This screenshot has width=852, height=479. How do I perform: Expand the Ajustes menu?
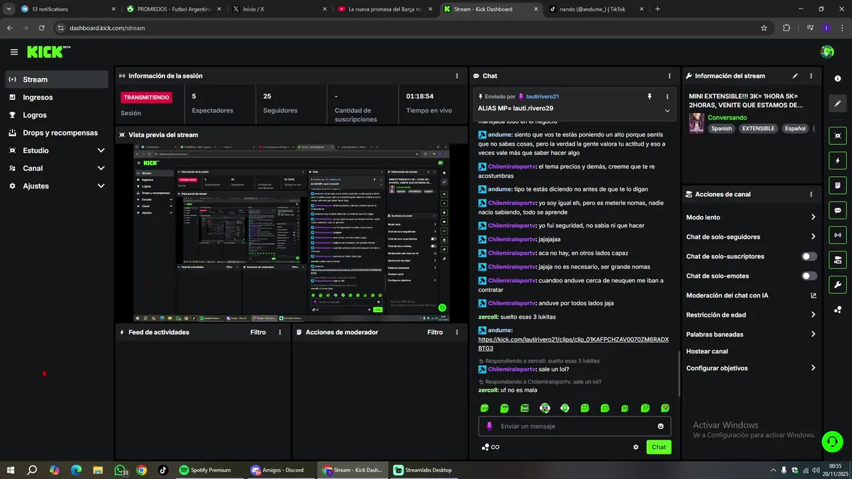pos(57,186)
